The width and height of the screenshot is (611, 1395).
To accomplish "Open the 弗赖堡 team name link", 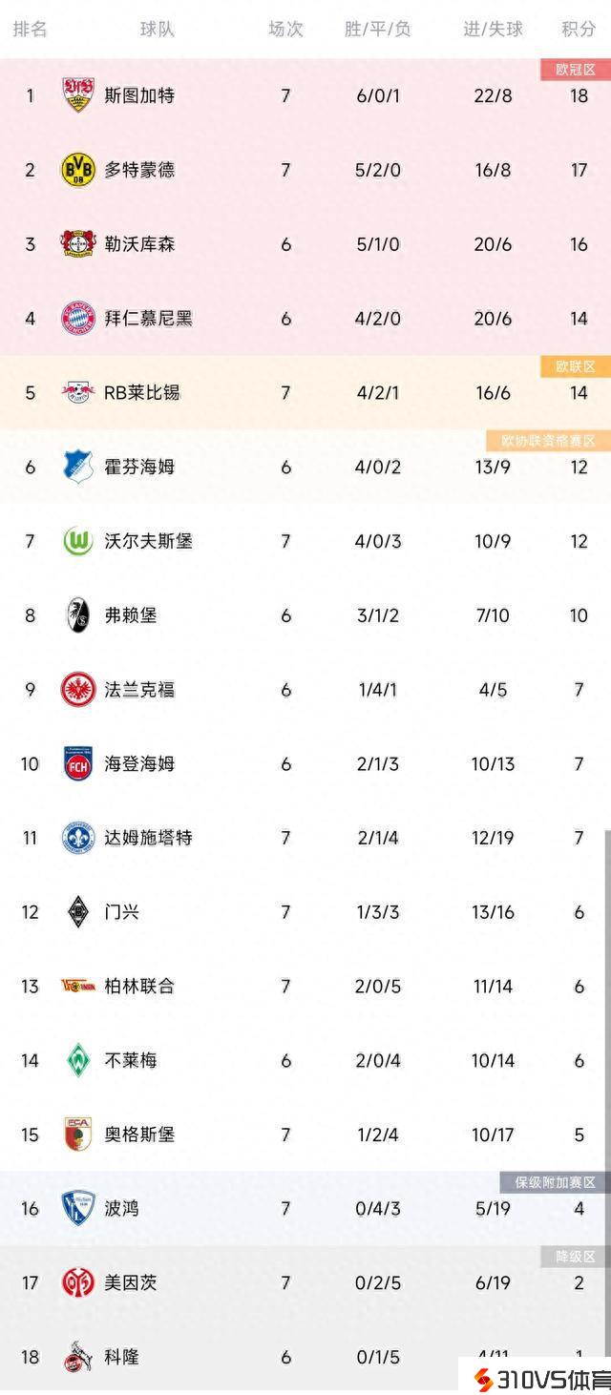I will point(131,615).
